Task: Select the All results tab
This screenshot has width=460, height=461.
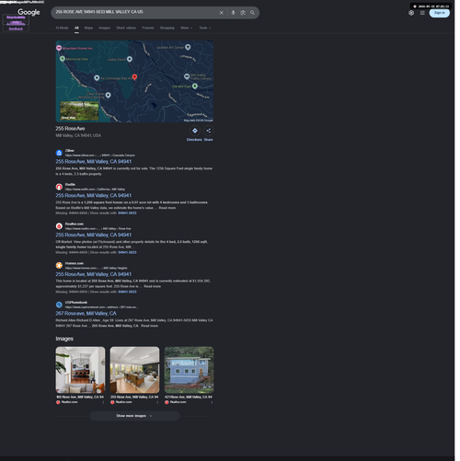Action: pyautogui.click(x=76, y=28)
